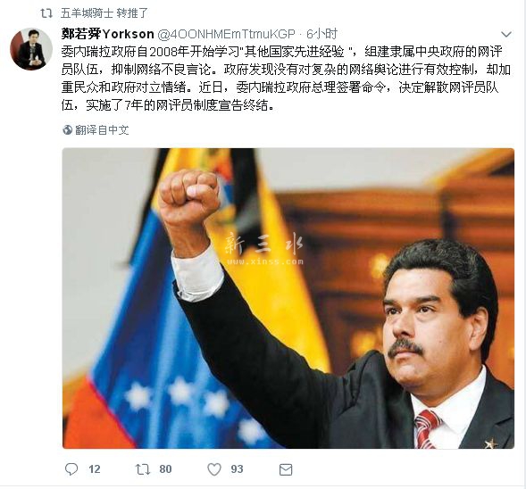
Task: Send tweet via envelope message icon
Action: (x=286, y=469)
